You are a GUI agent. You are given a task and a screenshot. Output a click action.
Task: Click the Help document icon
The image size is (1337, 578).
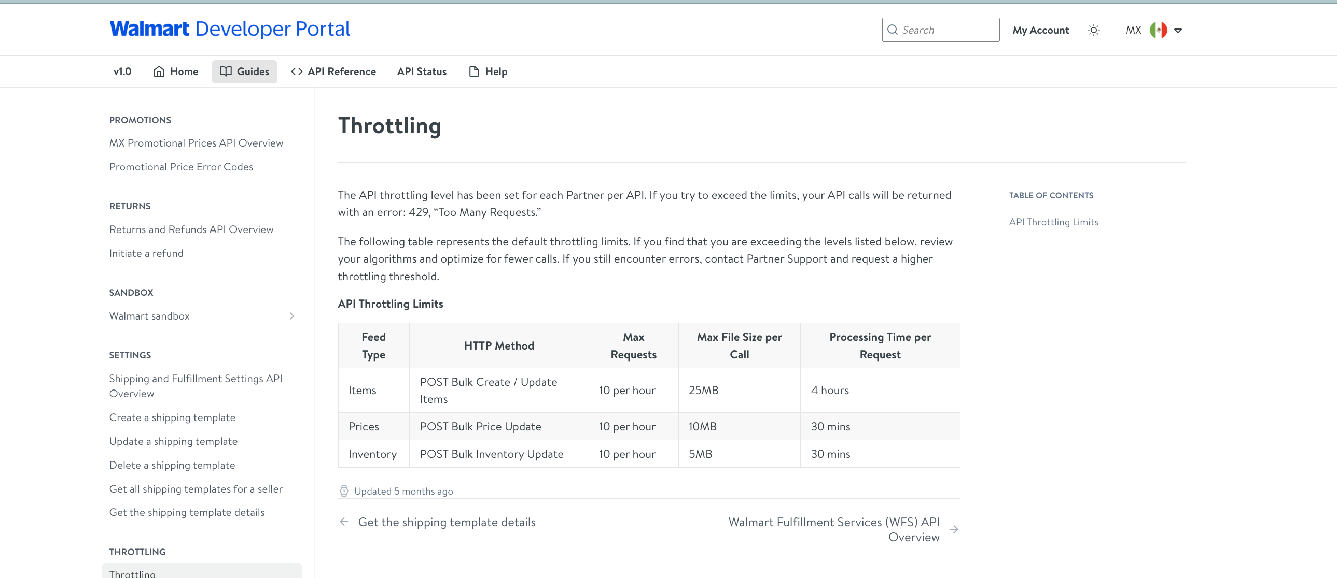tap(473, 71)
